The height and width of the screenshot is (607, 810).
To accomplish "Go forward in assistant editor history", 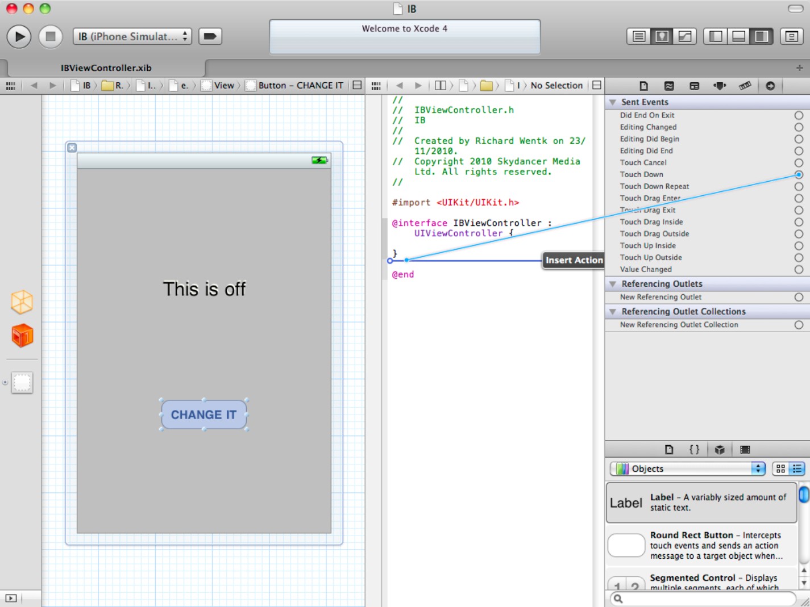I will pyautogui.click(x=418, y=86).
